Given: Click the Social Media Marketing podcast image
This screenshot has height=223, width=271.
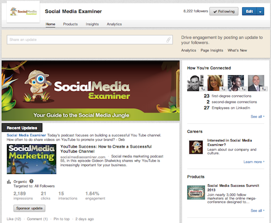Looking at the screenshot, I should (x=32, y=159).
